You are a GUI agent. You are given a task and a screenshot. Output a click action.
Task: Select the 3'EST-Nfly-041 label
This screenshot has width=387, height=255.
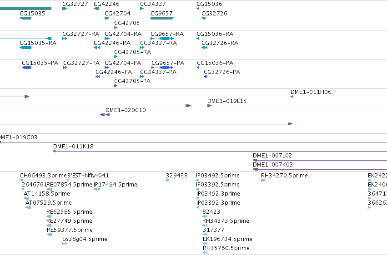(x=88, y=176)
